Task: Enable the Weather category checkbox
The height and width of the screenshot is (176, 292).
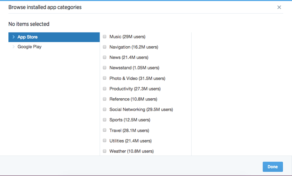Action: [105, 151]
